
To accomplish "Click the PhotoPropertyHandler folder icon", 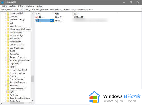I will click(8, 60).
